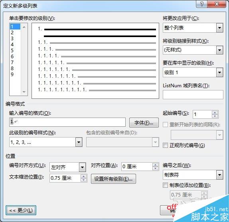Viewport: 229px width, 222px height.
Task: Select level 9 in the level list
Action: 15,75
